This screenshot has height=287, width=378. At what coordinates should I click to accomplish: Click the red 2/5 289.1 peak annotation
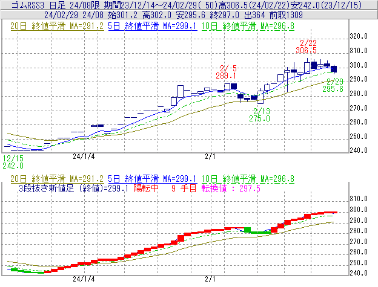click(x=226, y=72)
